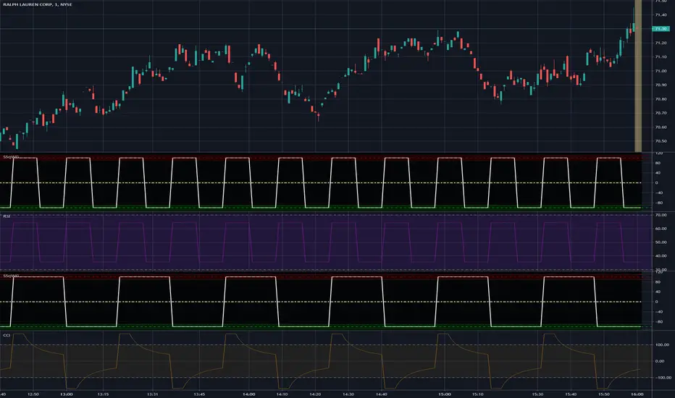Click the 14:00 time axis label
Screen dimensions: 675x398
pos(248,393)
